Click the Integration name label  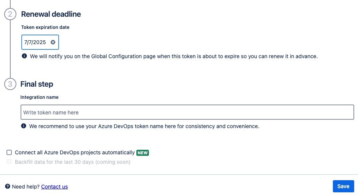point(40,97)
